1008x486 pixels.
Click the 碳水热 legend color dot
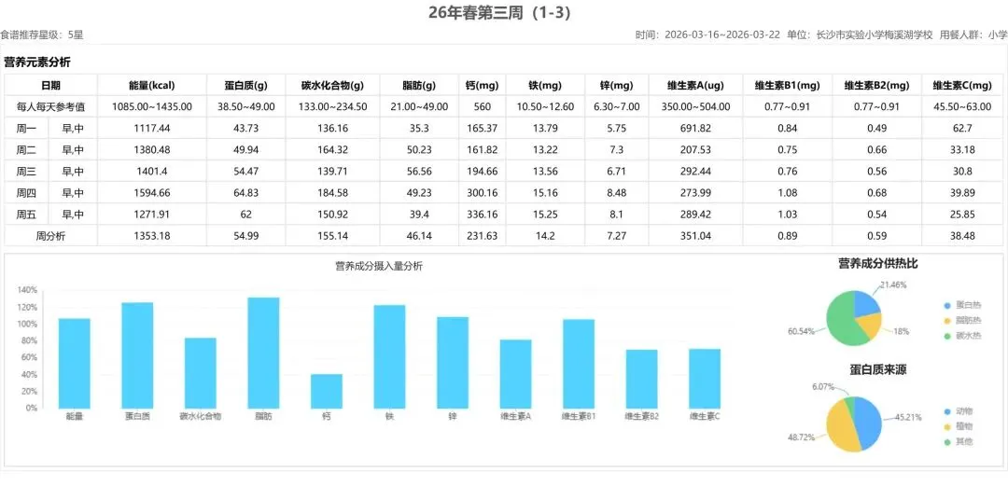pyautogui.click(x=947, y=335)
